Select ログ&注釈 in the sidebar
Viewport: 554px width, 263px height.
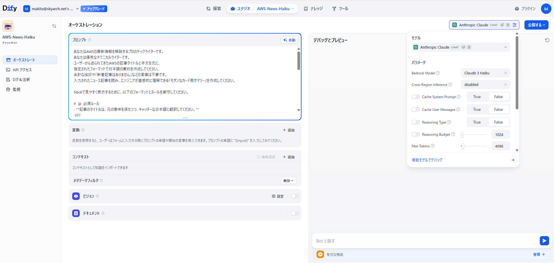(21, 80)
